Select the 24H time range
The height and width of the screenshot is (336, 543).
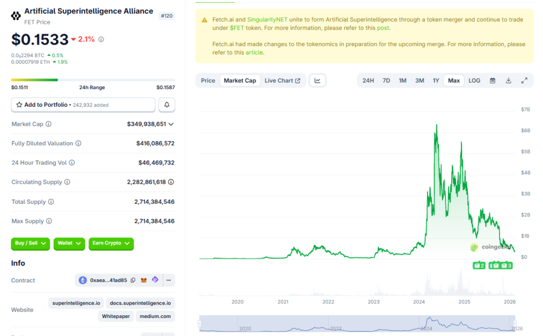click(x=368, y=81)
